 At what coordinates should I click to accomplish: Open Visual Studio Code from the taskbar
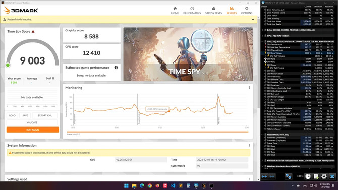coord(173,185)
